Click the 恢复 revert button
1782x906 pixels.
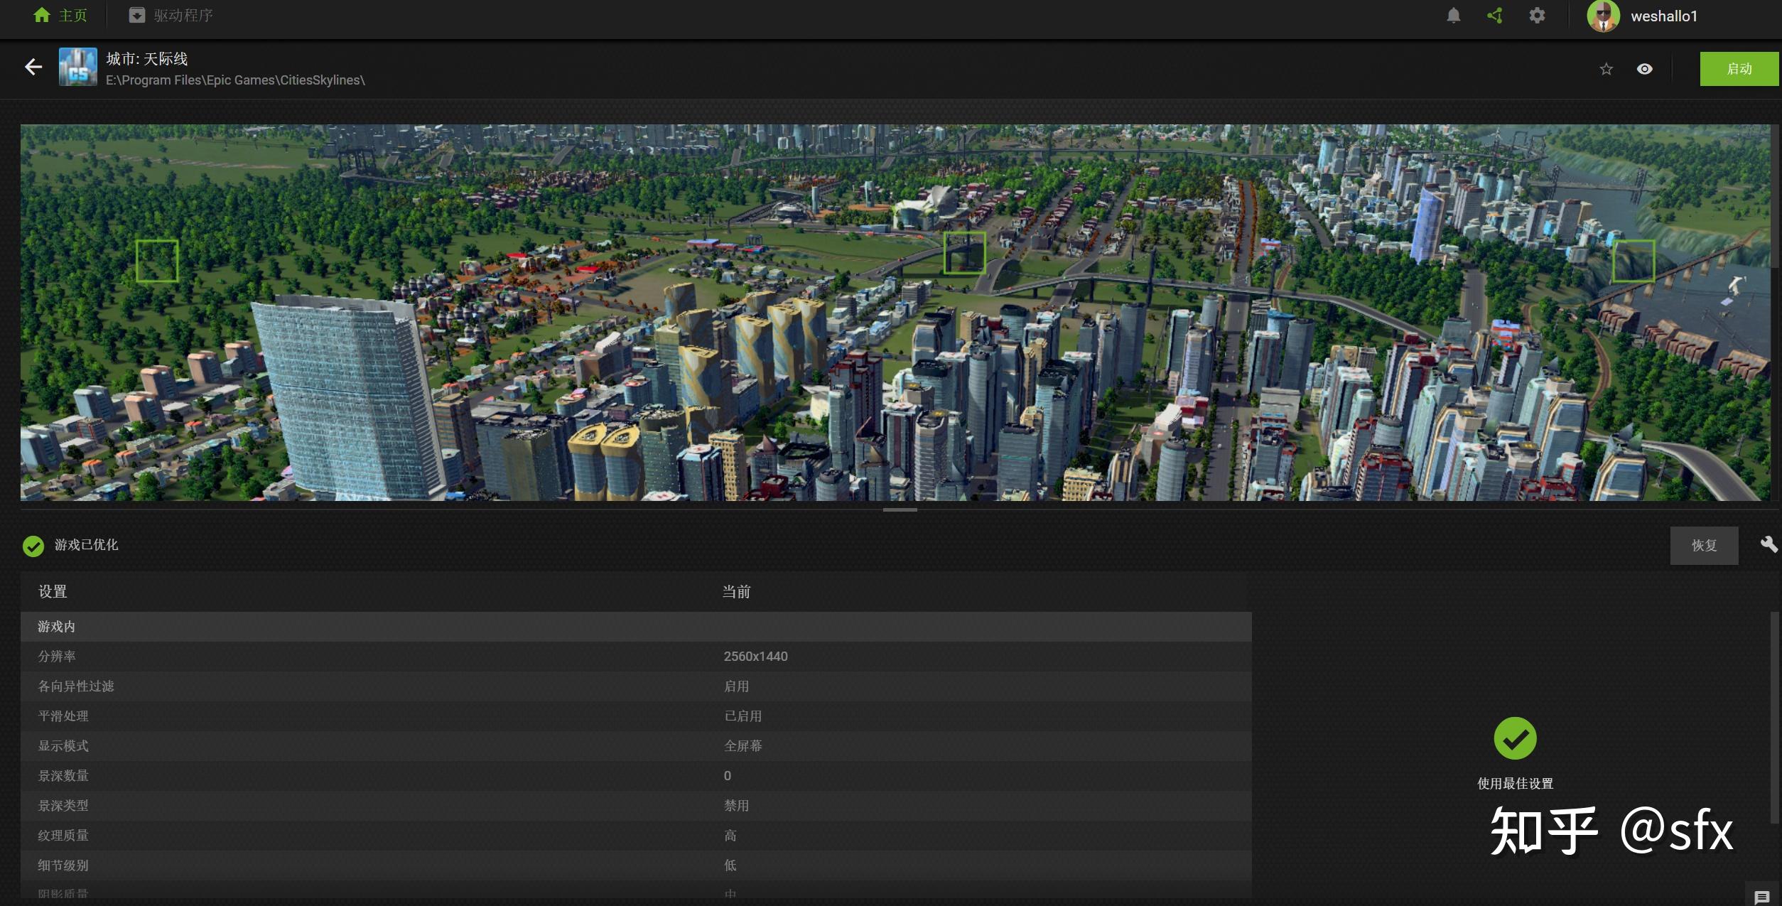click(1704, 545)
